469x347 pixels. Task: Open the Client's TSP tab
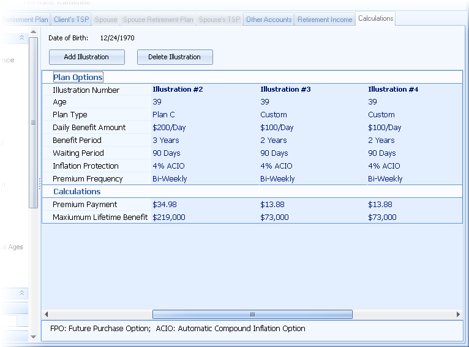point(71,20)
